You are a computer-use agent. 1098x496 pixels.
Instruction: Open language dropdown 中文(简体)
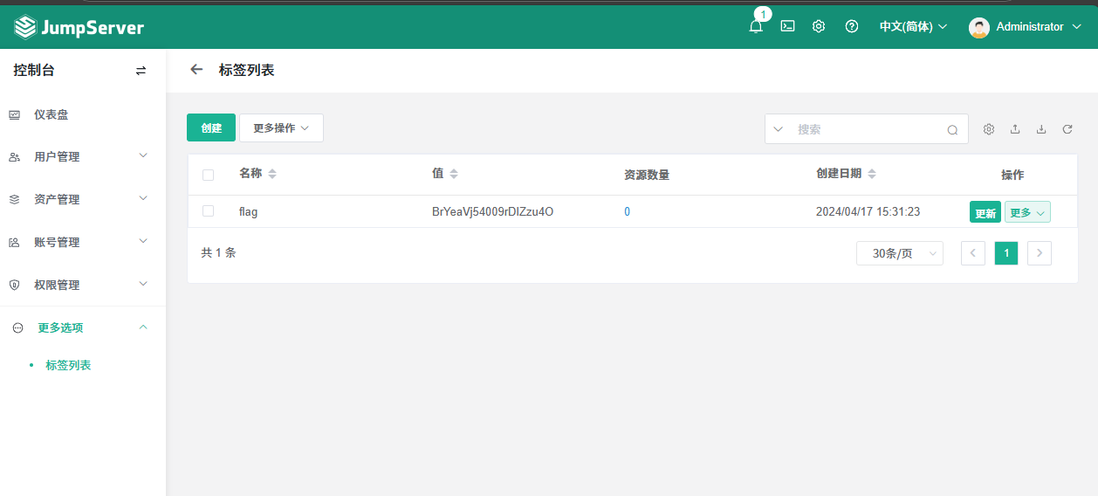tap(913, 27)
